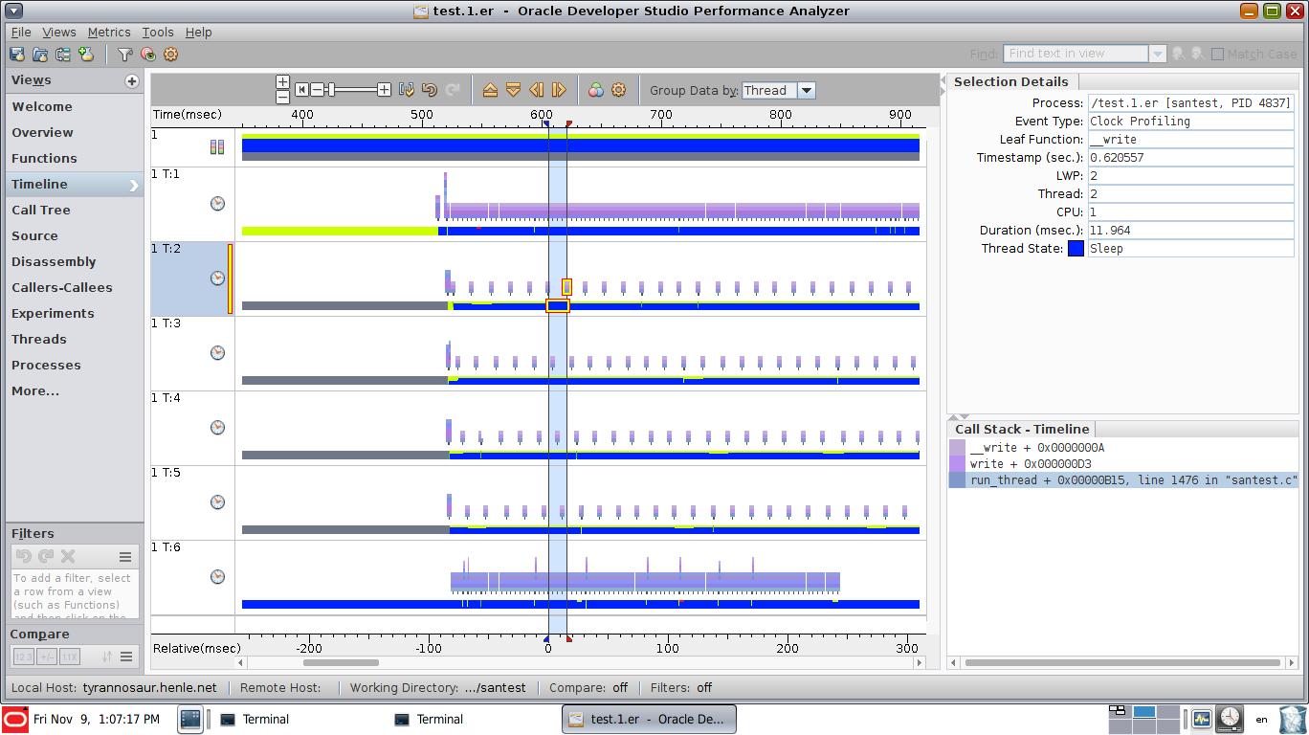Open the function colors chooser icon
This screenshot has height=735, width=1309.
(596, 90)
